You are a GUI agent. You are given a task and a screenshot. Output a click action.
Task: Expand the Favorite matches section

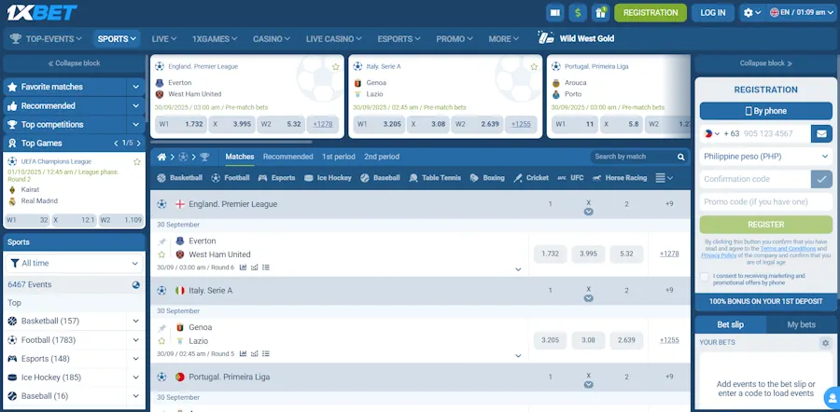[135, 87]
